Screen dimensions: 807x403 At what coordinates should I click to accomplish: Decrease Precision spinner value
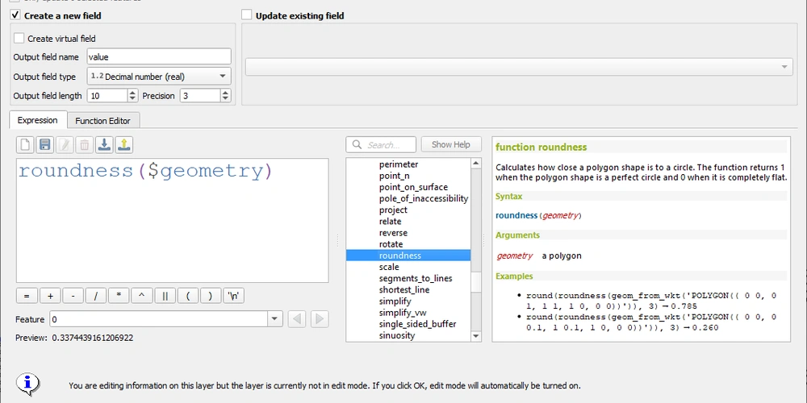coord(225,98)
